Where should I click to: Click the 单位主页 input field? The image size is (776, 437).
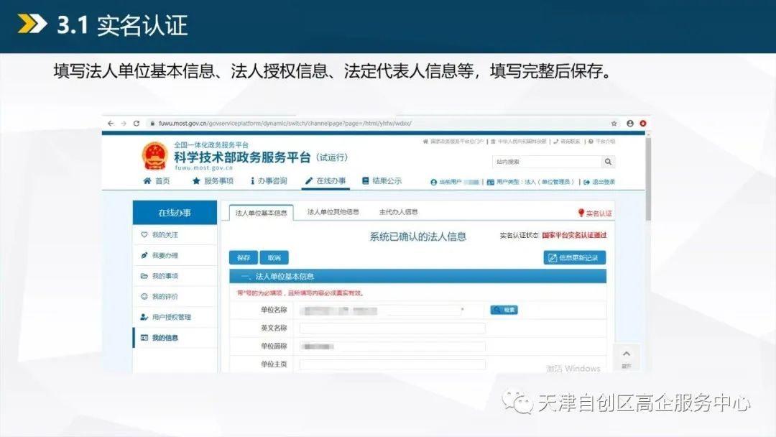(392, 364)
